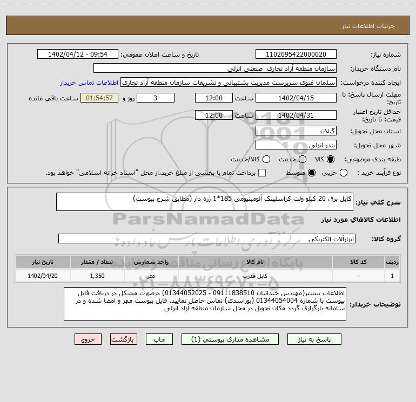Click the 'کابل قدرت' item name cell
This screenshot has width=416, height=402.
pos(255,276)
